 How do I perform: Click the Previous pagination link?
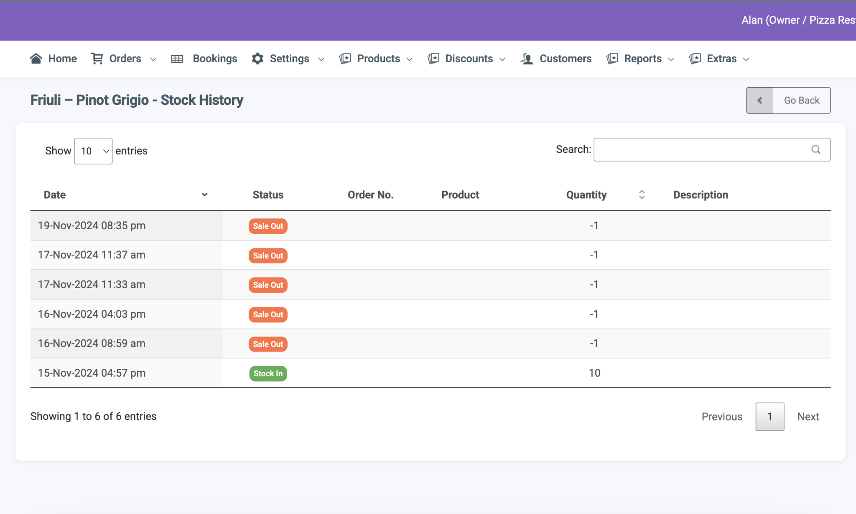721,416
